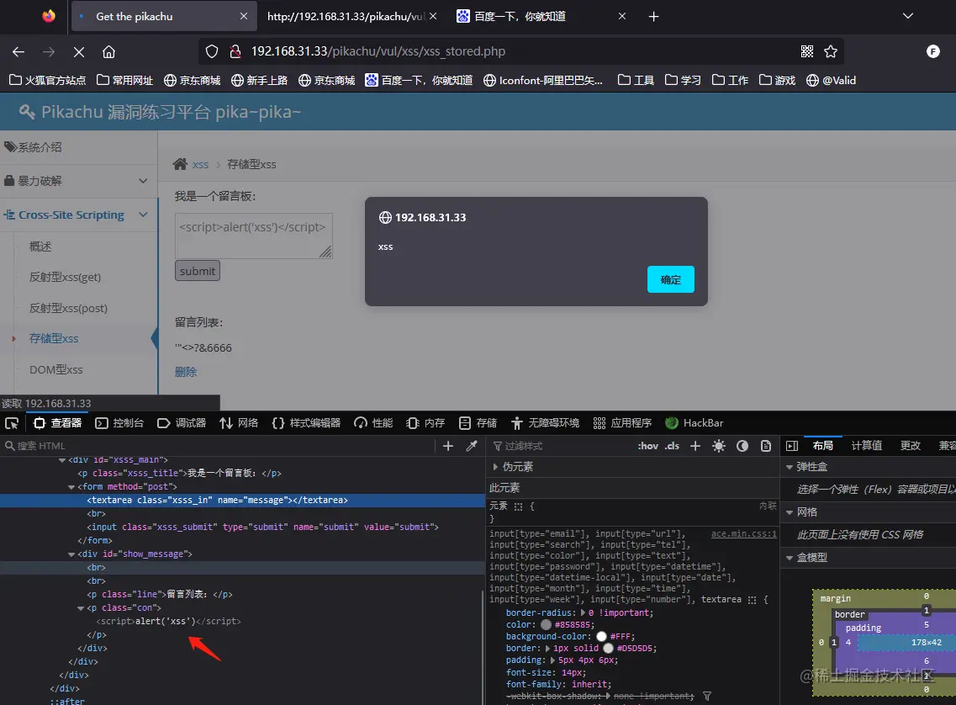956x705 pixels.
Task: Open the ace.min.css:1 source link
Action: 744,533
